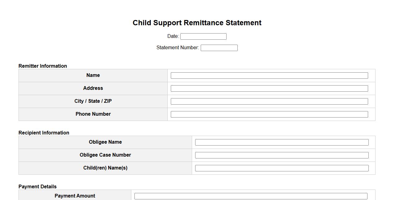Viewport: 394px width, 200px height.
Task: Click the Phone Number input field
Action: click(x=269, y=114)
